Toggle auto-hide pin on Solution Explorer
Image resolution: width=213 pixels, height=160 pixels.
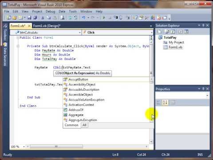point(203,25)
